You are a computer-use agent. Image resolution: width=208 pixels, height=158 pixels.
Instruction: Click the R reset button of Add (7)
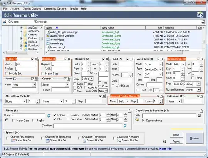point(131,59)
